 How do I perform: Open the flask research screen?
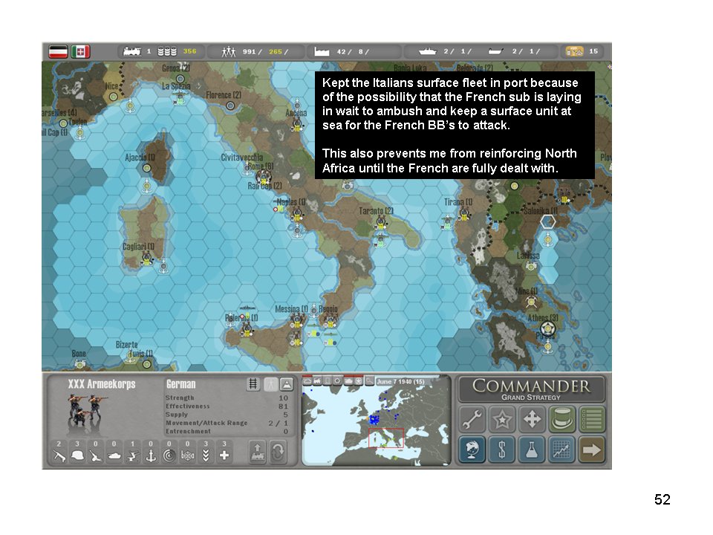point(532,450)
